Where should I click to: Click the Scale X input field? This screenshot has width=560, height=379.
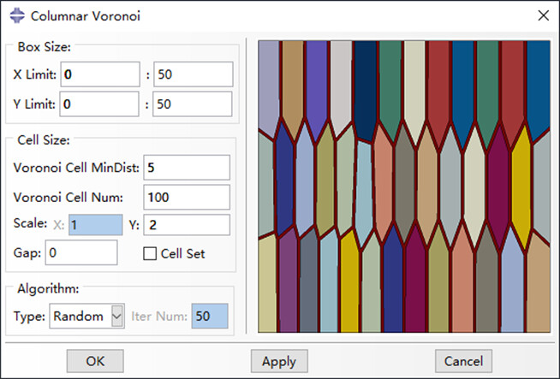[x=95, y=225]
